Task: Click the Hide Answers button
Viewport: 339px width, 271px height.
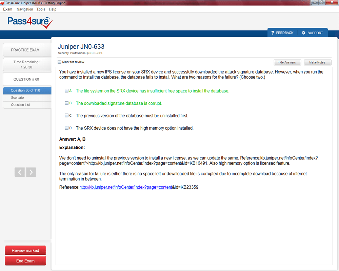Action: [x=287, y=62]
